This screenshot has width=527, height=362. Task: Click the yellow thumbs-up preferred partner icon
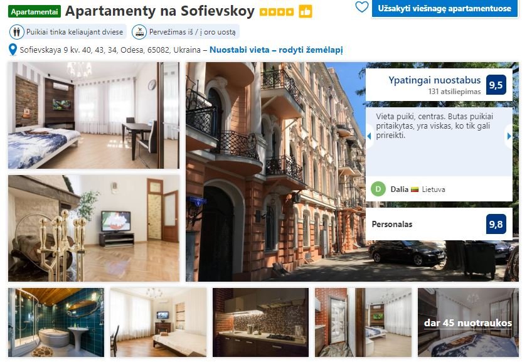coord(306,12)
